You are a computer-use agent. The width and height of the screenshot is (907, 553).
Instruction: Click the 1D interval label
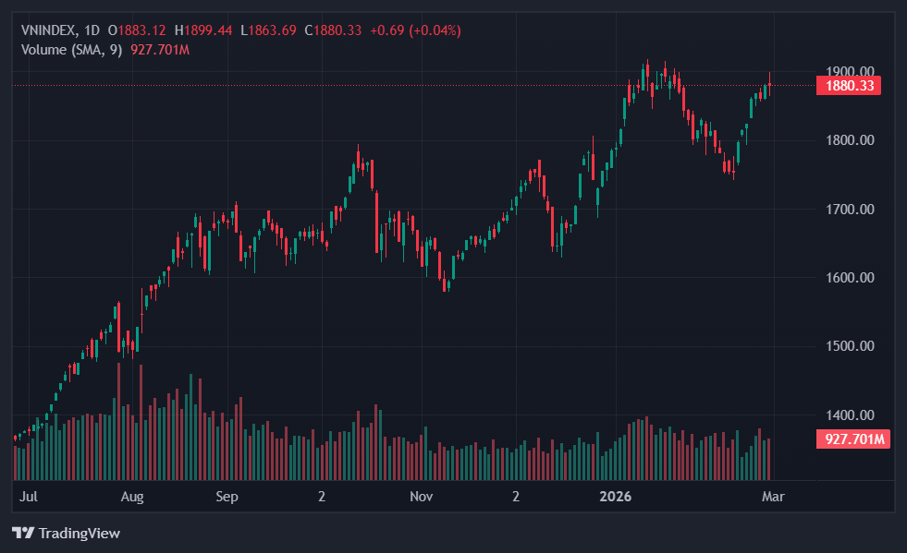point(92,30)
